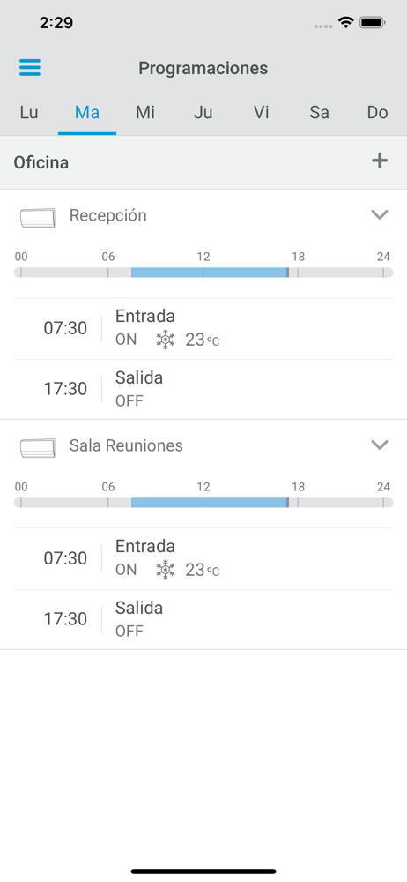Select the Vi day tab
The width and height of the screenshot is (407, 882).
(x=262, y=113)
